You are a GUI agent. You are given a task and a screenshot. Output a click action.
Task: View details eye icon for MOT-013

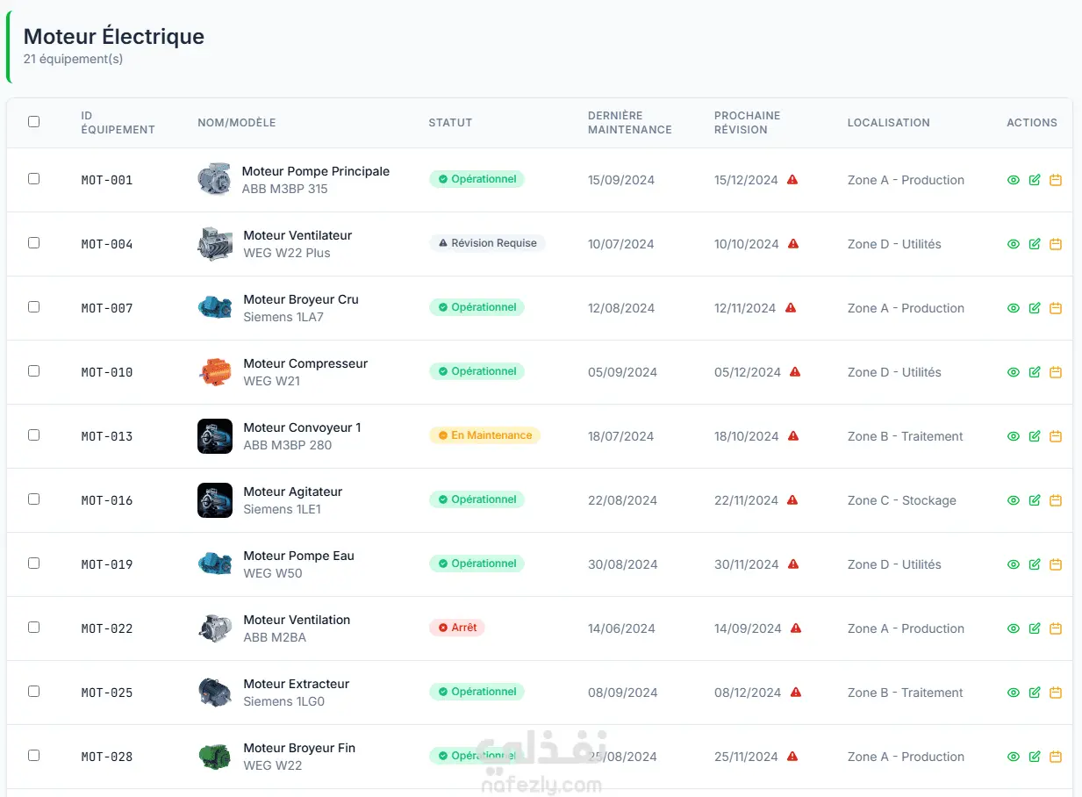point(1014,436)
